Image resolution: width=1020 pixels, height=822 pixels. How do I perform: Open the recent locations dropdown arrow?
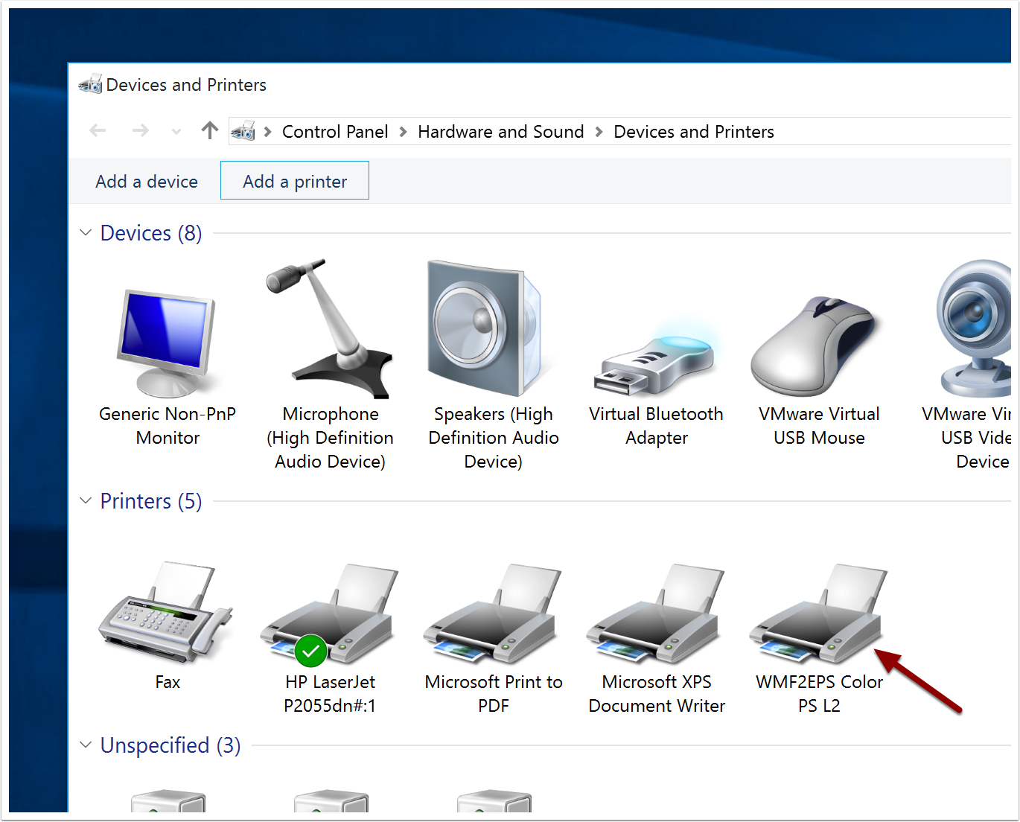pos(176,132)
